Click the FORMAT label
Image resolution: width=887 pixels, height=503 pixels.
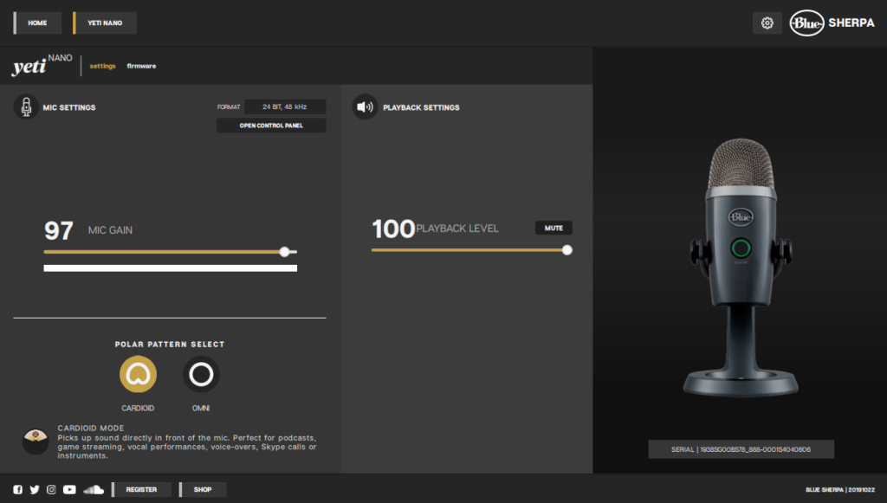click(229, 106)
